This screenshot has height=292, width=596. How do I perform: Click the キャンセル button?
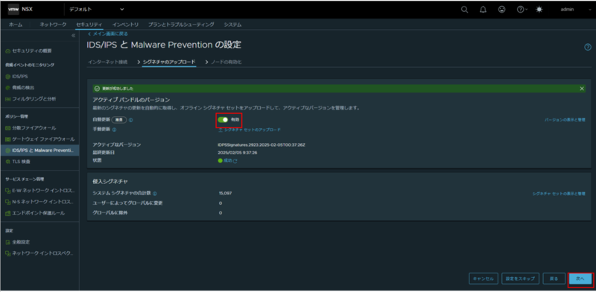483,279
